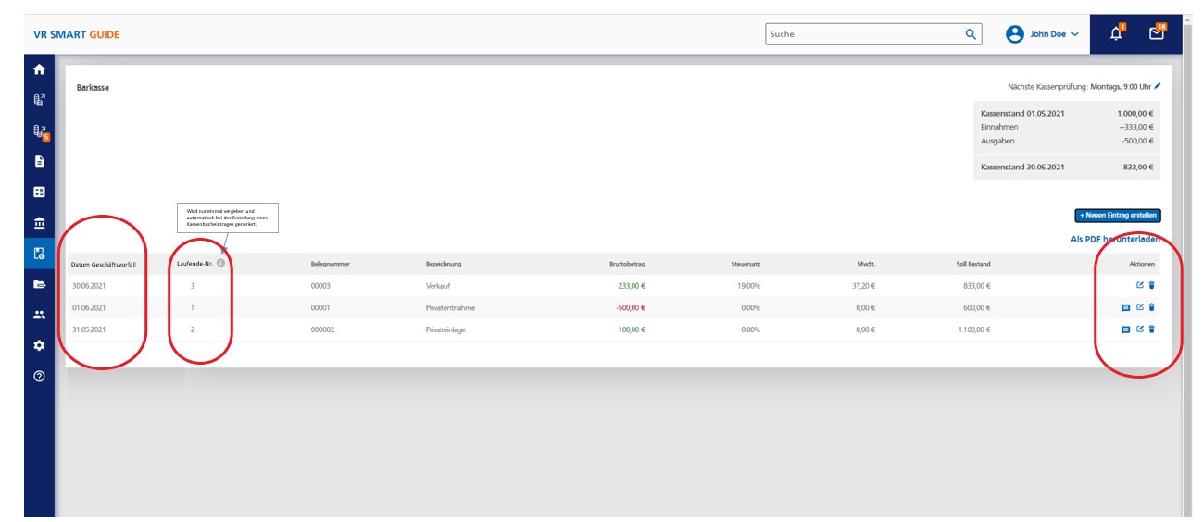
Task: Open the folder icon in the sidebar
Action: coord(39,284)
